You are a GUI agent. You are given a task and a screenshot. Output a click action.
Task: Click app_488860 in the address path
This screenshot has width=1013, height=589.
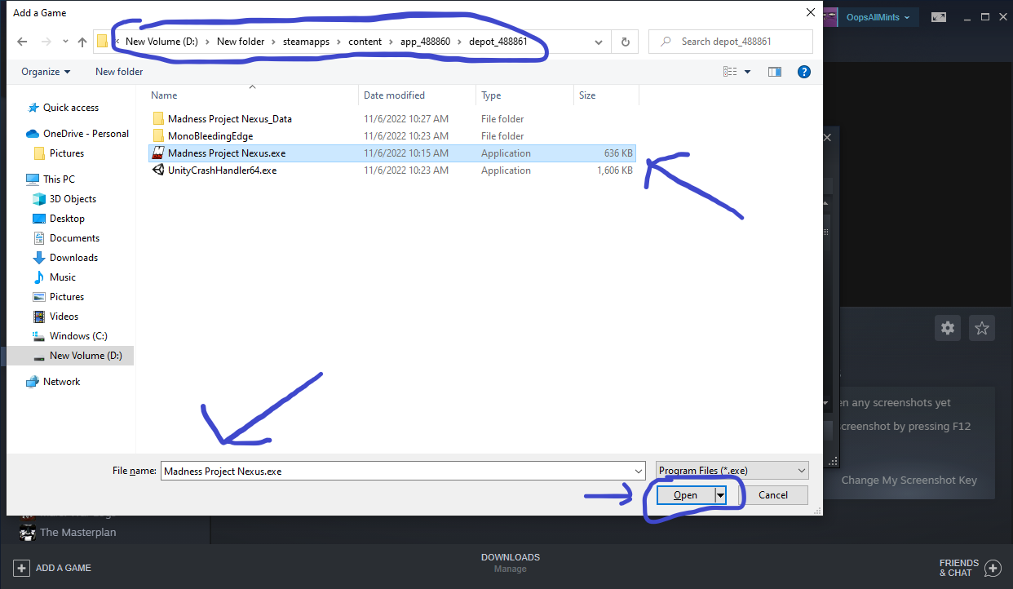tap(424, 42)
